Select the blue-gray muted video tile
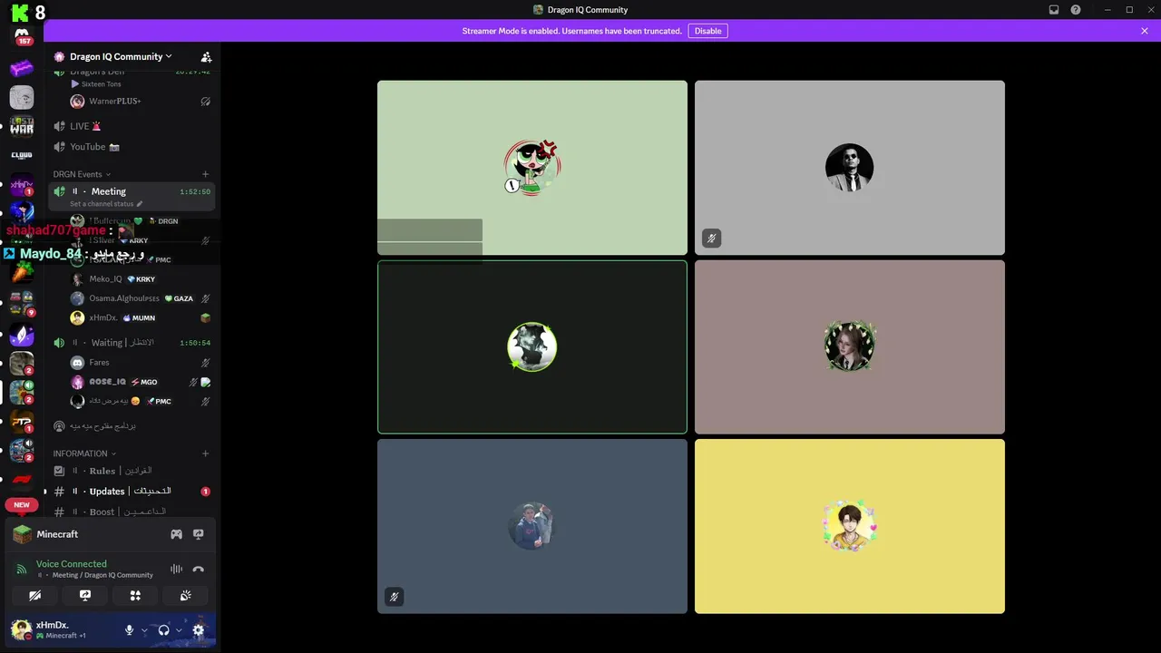The image size is (1161, 653). (x=532, y=526)
